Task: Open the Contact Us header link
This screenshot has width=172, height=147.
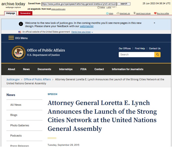Action: [x=155, y=49]
